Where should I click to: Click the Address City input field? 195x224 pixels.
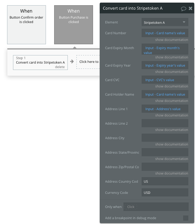coord(165,138)
